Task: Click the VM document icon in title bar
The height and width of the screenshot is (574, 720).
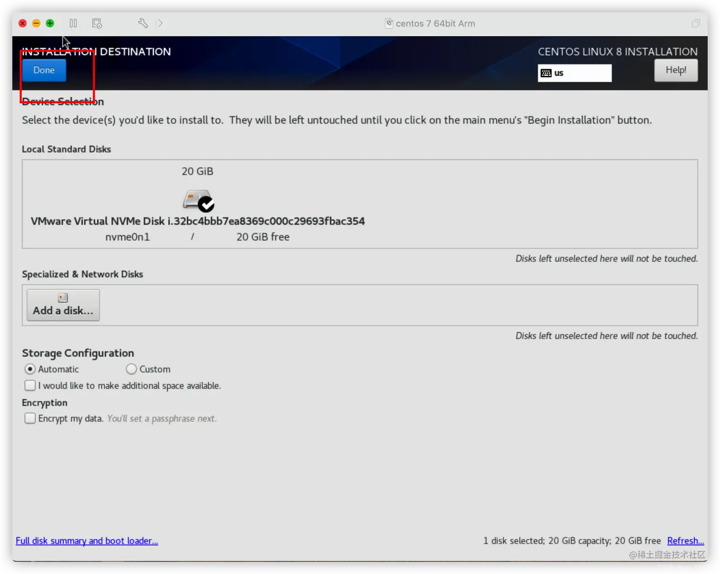Action: [389, 23]
